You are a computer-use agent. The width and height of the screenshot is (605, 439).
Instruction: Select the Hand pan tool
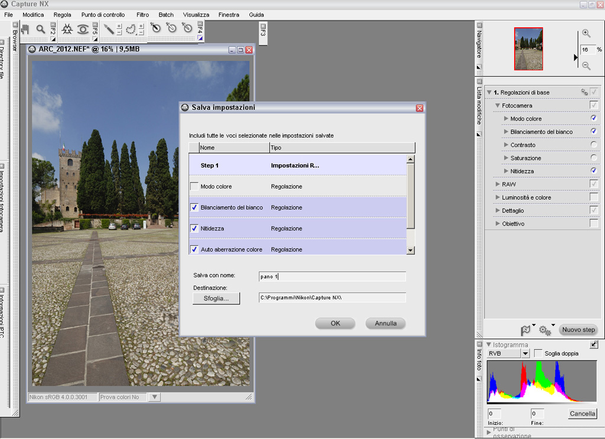pos(25,30)
